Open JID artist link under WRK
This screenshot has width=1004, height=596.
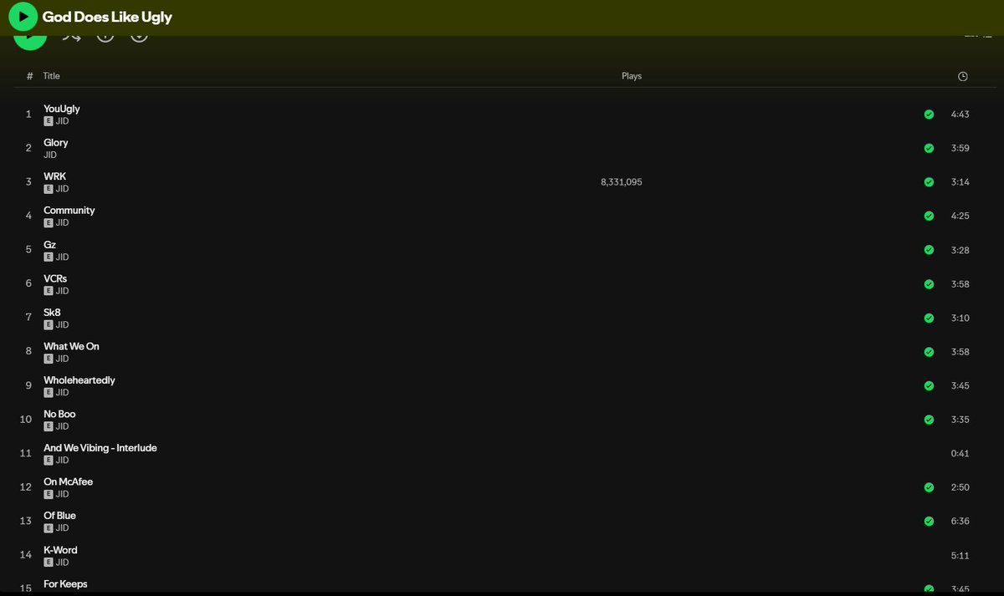click(x=62, y=189)
